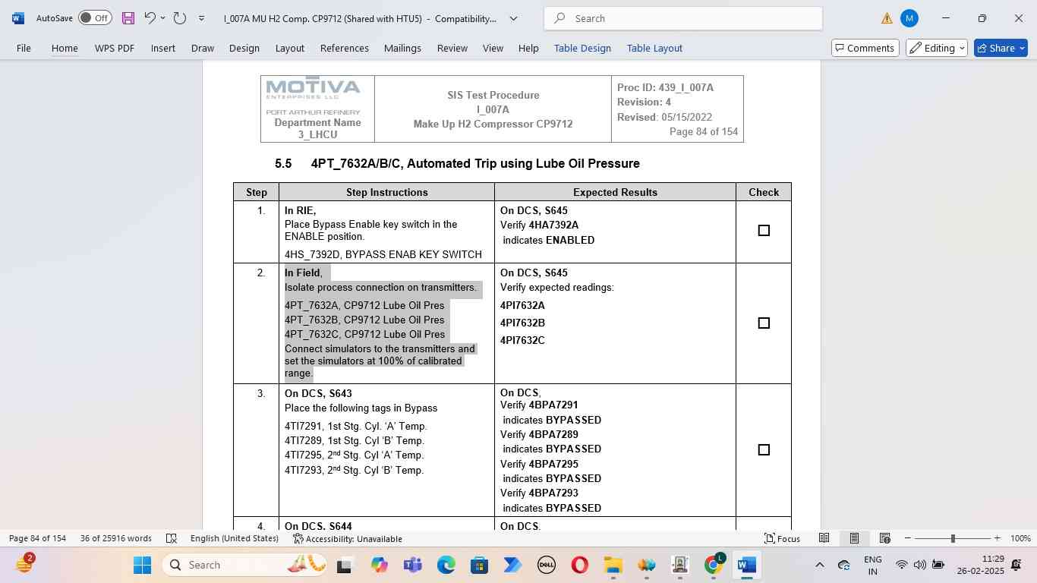Open File Explorer from taskbar
The image size is (1037, 583).
coord(613,565)
